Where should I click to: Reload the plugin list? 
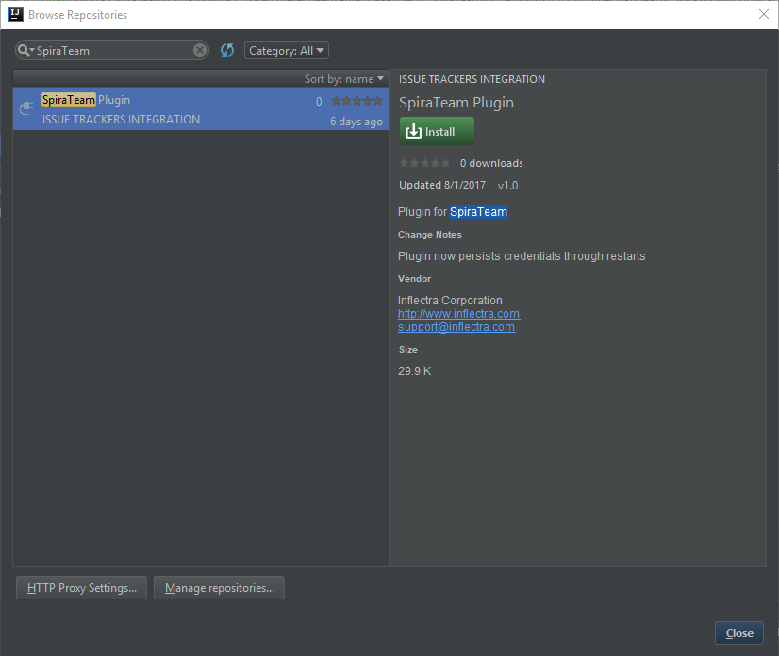pos(227,50)
